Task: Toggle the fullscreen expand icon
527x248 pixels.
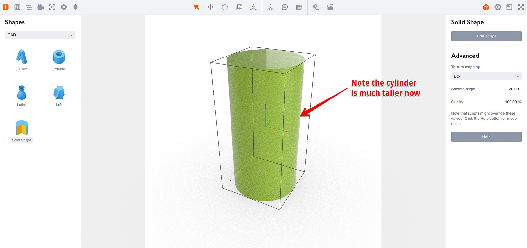Action: [x=521, y=7]
